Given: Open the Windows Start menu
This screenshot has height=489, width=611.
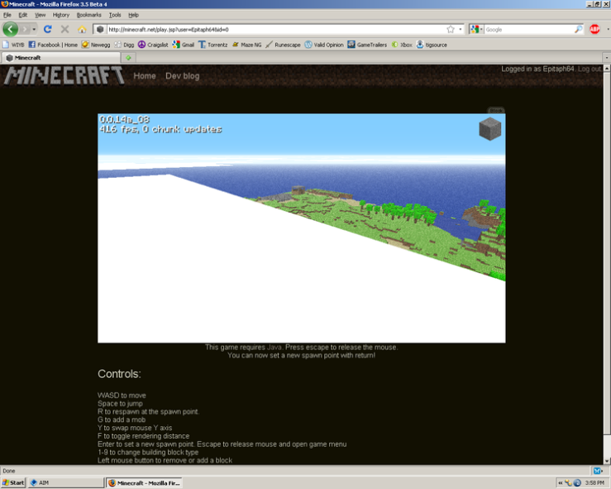Looking at the screenshot, I should tap(13, 482).
